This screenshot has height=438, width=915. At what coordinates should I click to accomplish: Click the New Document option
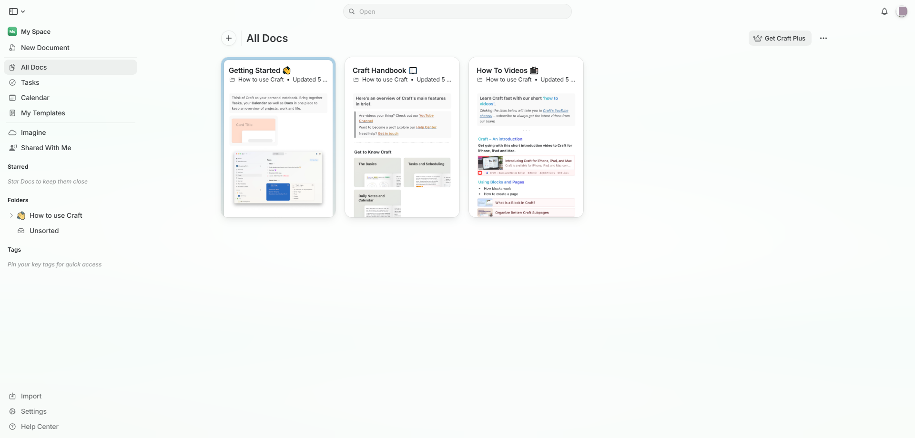tap(45, 48)
